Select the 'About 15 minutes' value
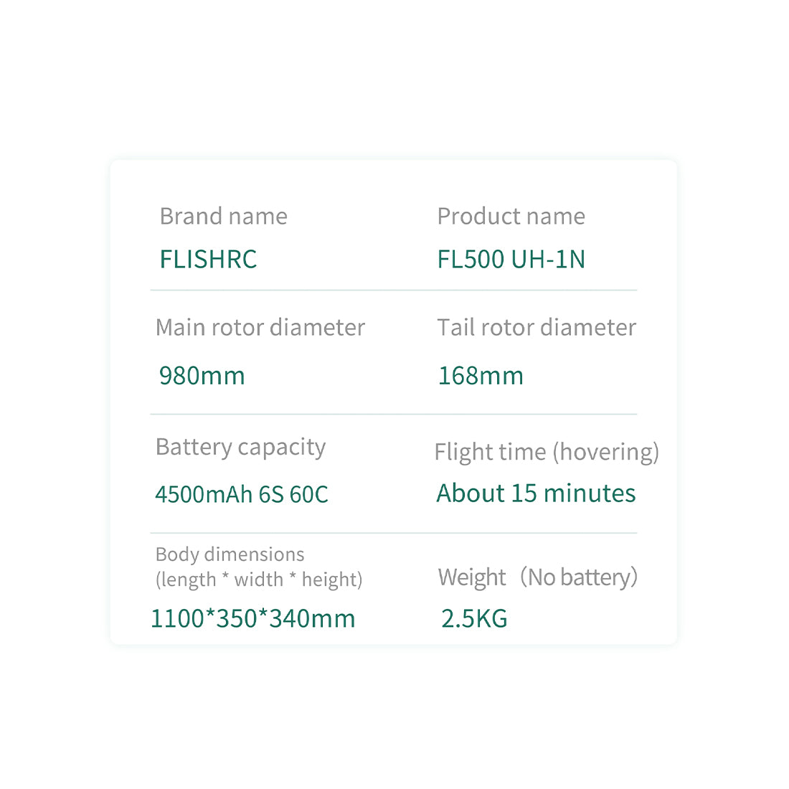The image size is (789, 789). tap(536, 493)
